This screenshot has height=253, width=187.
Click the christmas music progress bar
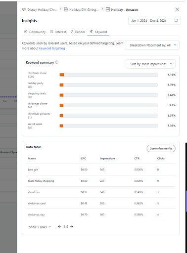[x=108, y=75]
